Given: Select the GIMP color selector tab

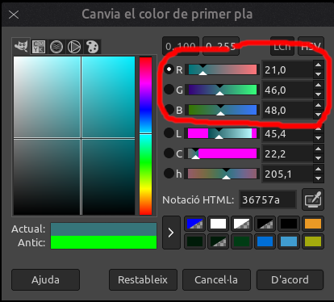Looking at the screenshot, I should tap(21, 47).
